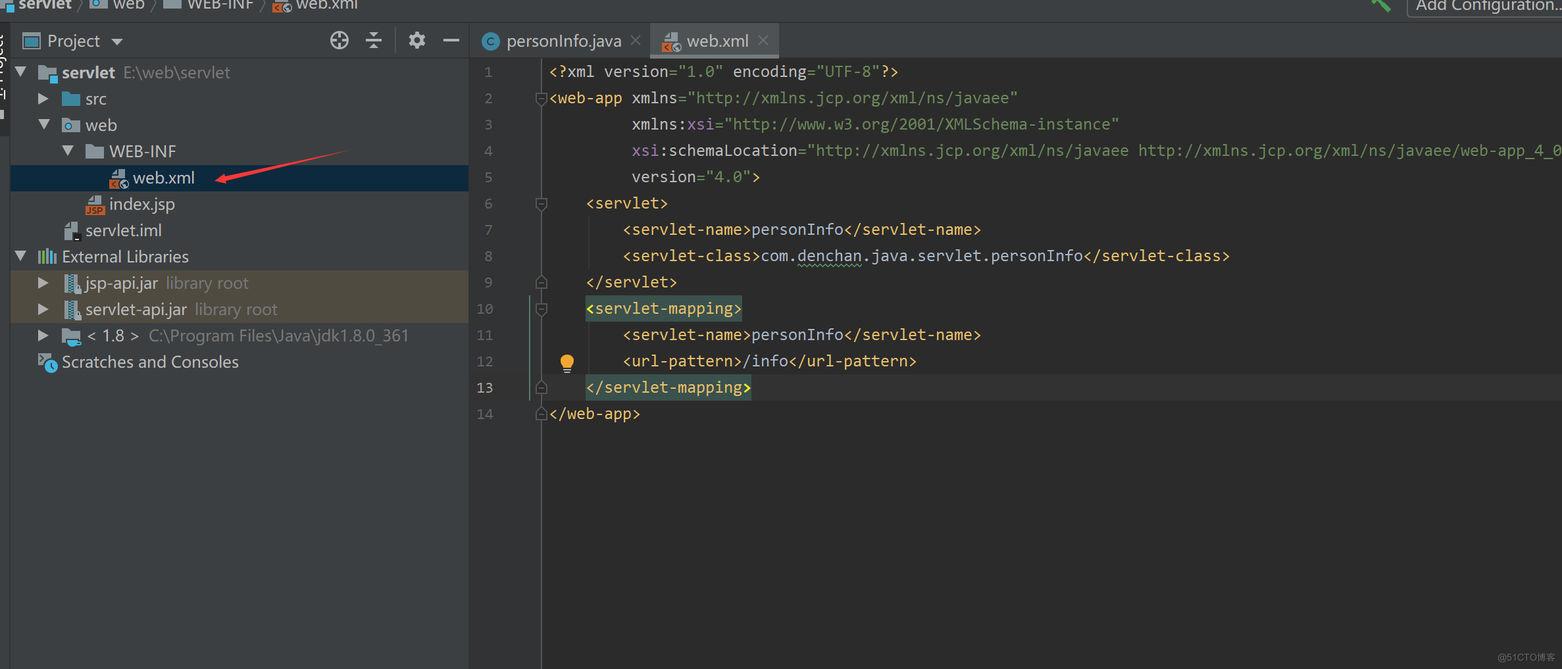
Task: Click the index.jsp JSP file icon
Action: pyautogui.click(x=95, y=205)
